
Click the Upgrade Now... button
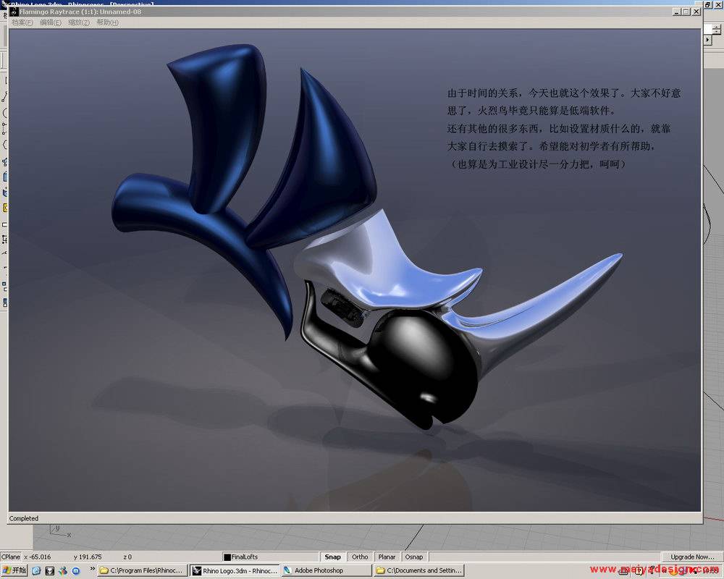click(691, 557)
